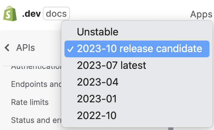Image resolution: width=214 pixels, height=130 pixels.
Task: Click the checkmark on the selected version
Action: click(70, 49)
